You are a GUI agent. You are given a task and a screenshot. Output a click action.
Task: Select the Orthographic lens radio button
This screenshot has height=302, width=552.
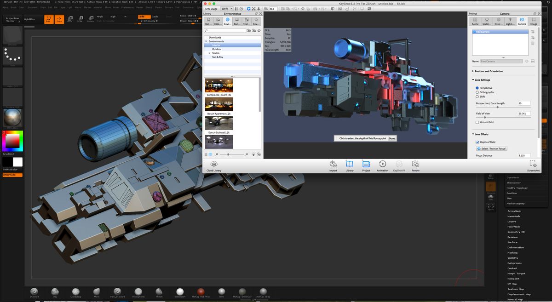477,92
